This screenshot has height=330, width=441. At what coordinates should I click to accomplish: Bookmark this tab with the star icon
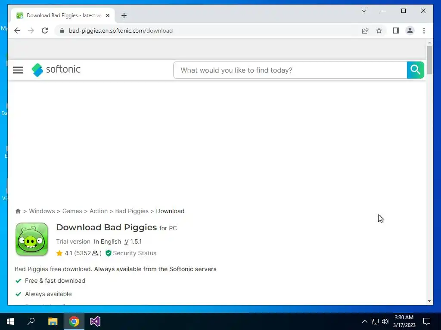click(x=379, y=31)
